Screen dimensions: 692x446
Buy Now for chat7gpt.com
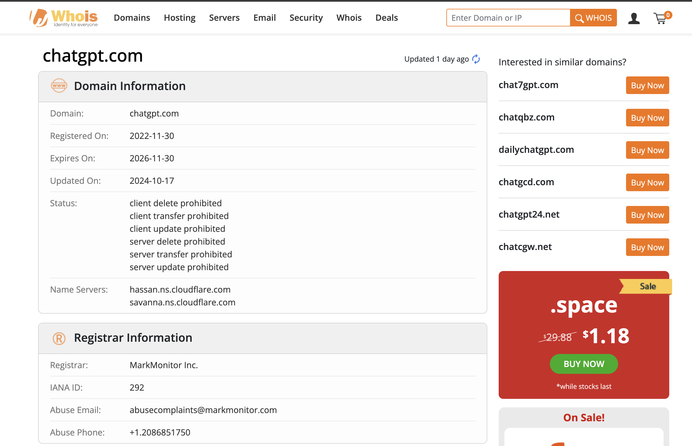(647, 85)
